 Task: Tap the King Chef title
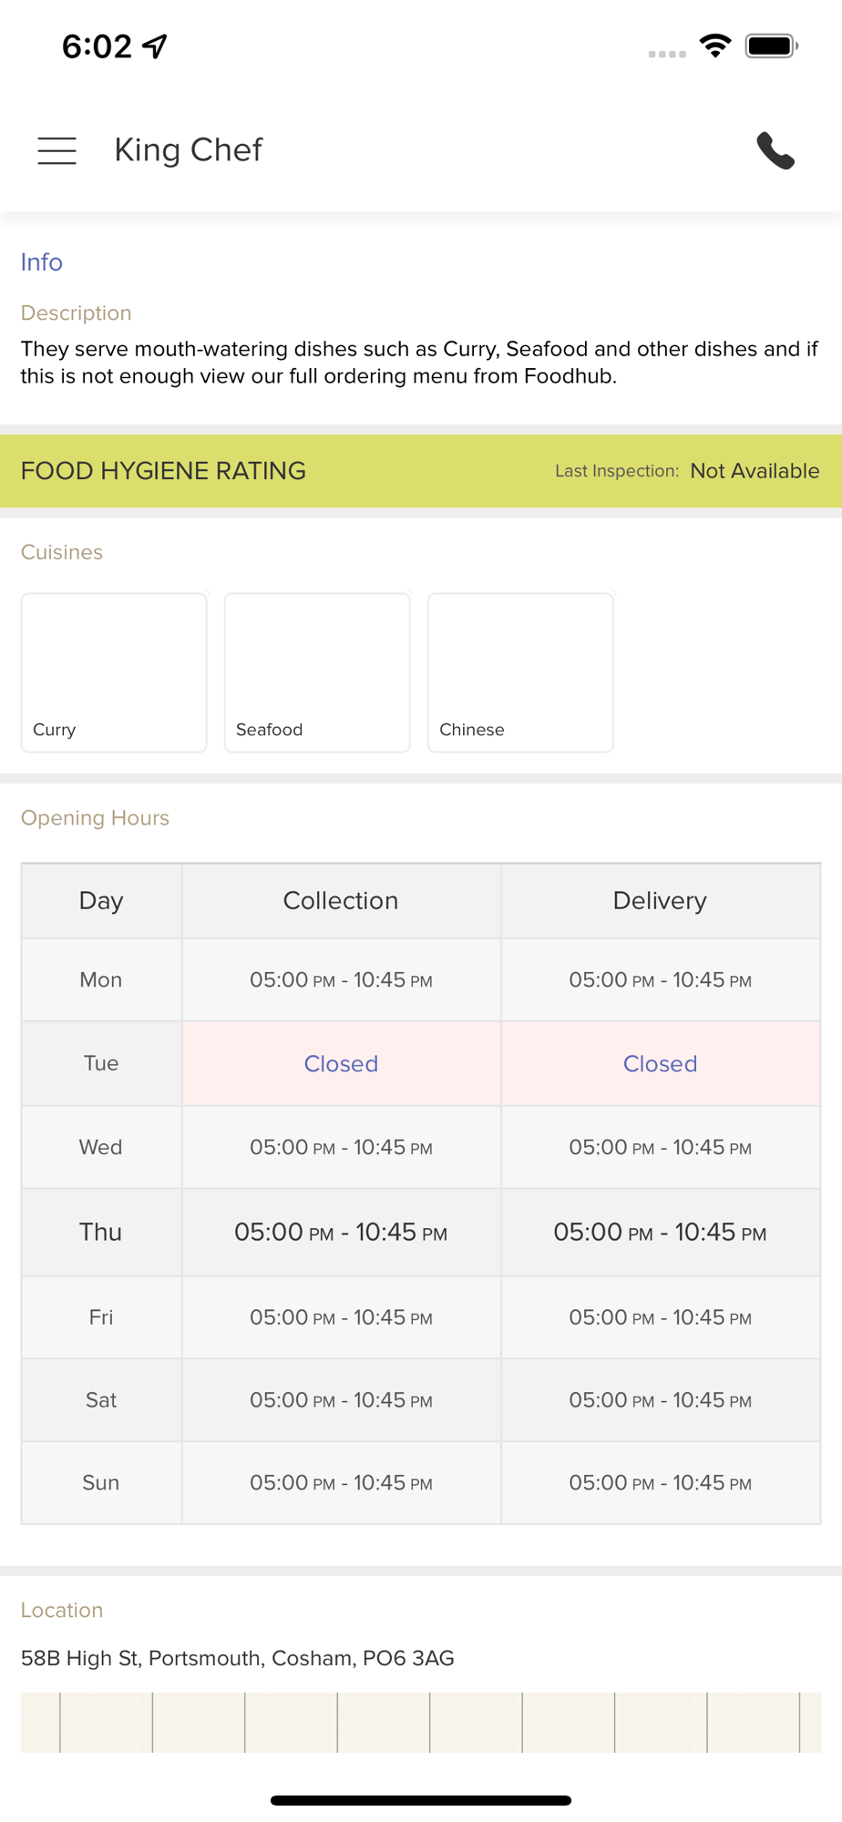[x=189, y=149]
